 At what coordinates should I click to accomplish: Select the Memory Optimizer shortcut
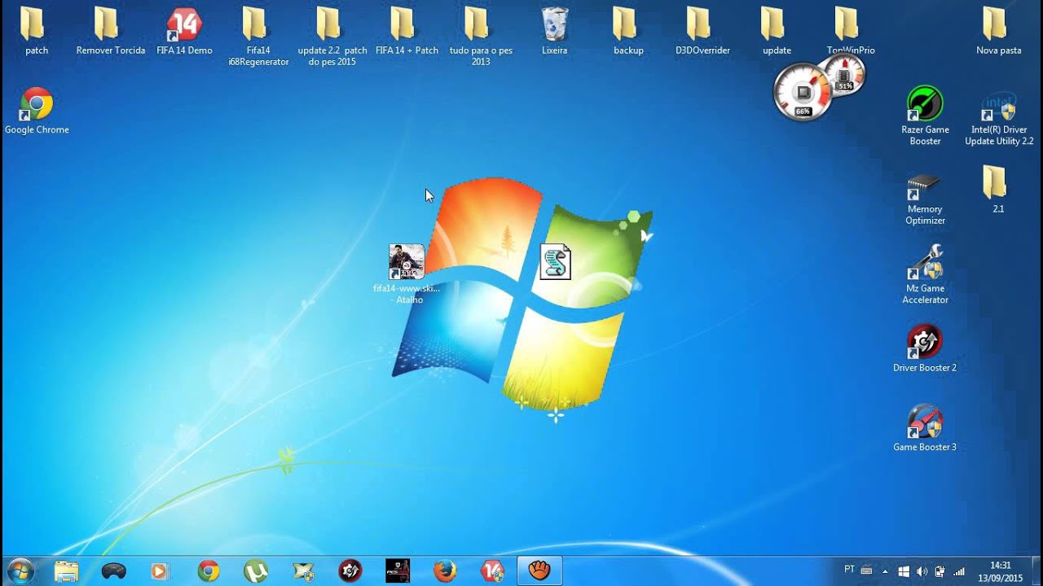925,199
